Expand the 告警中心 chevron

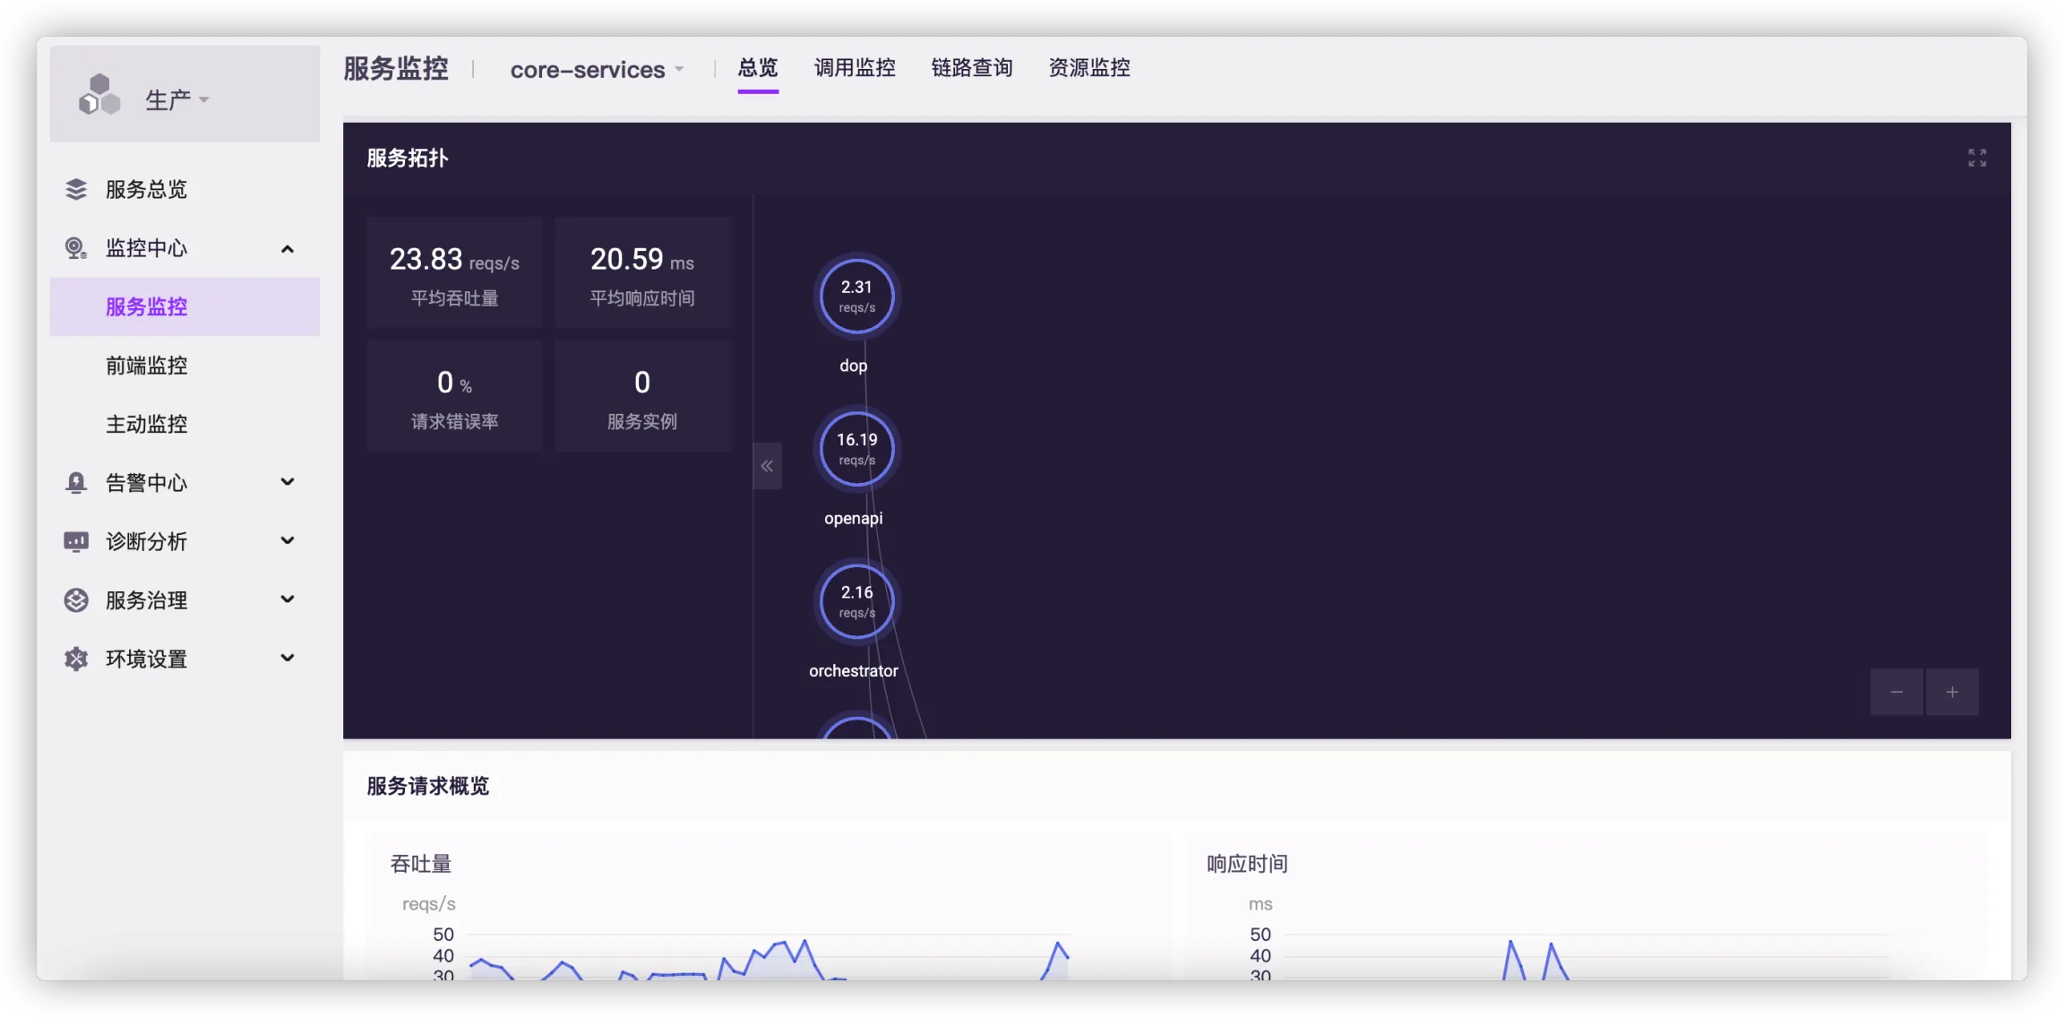tap(287, 482)
